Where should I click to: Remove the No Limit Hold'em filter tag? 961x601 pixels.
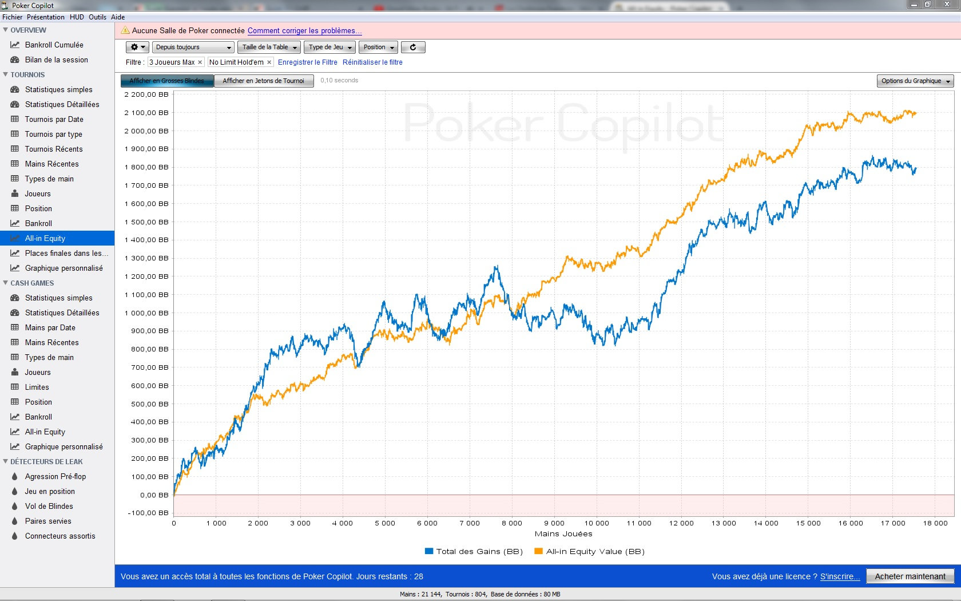pos(269,62)
